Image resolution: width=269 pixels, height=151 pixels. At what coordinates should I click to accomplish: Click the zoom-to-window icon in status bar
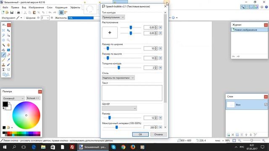[234, 141]
